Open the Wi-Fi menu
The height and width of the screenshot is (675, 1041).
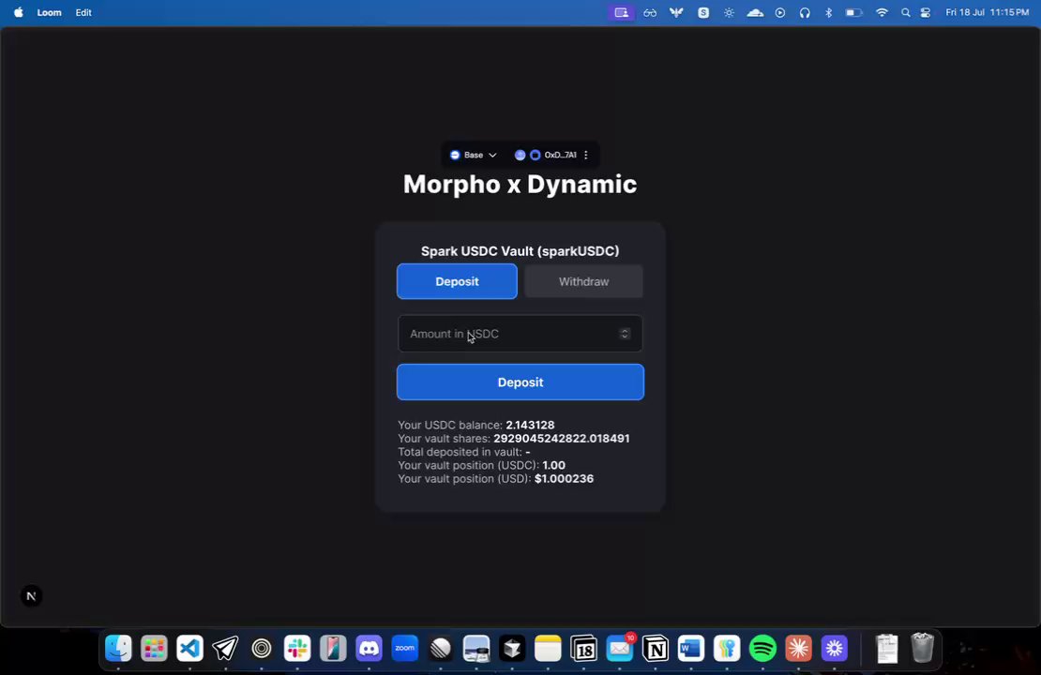coord(882,12)
